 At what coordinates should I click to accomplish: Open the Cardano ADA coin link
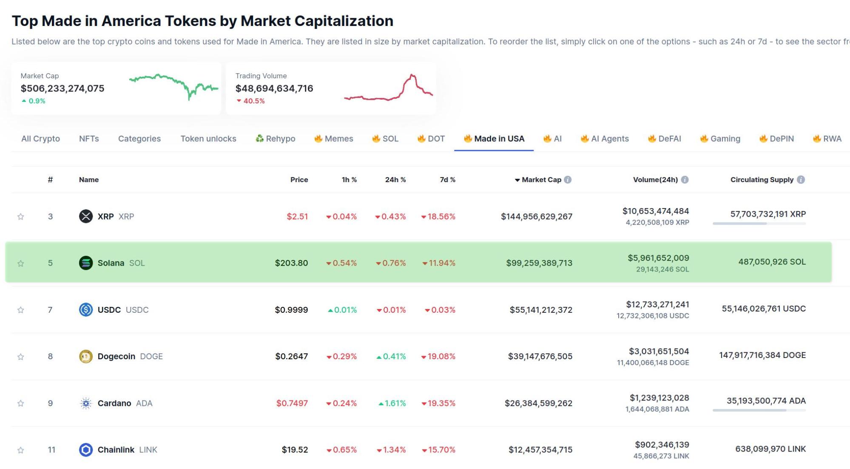pyautogui.click(x=114, y=403)
